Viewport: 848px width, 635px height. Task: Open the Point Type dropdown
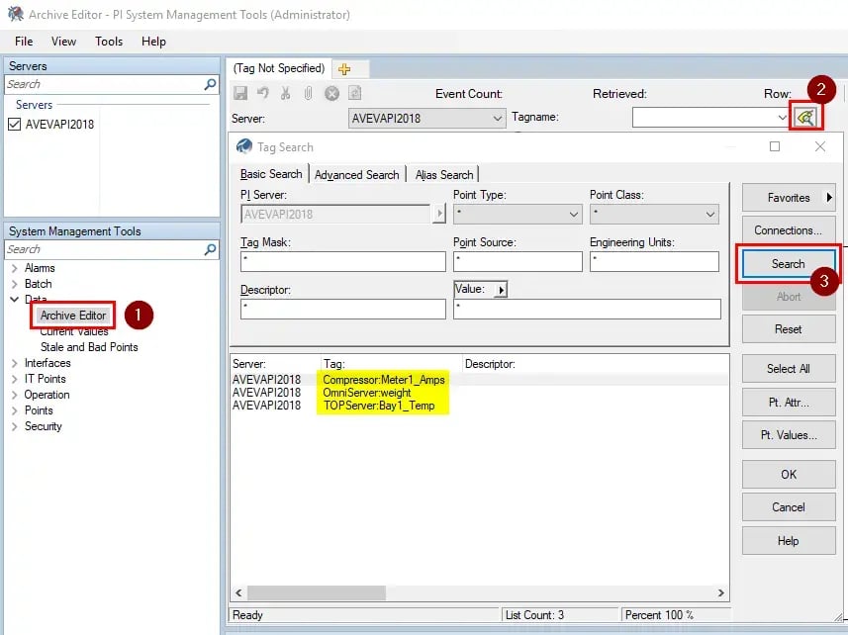572,215
